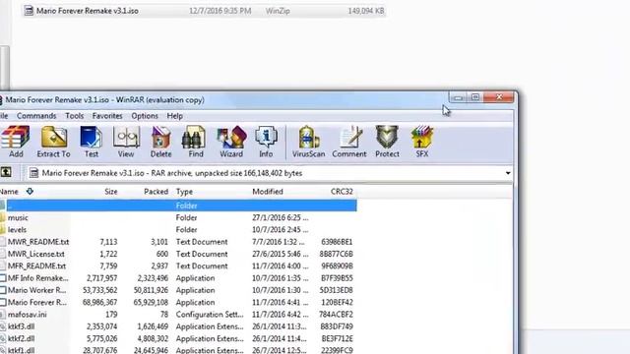Screen dimensions: 630x354
Task: Run VirusScan on the archive
Action: coord(308,142)
